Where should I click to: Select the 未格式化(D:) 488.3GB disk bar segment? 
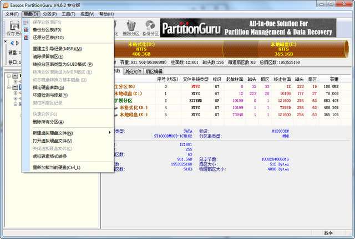click(x=169, y=49)
